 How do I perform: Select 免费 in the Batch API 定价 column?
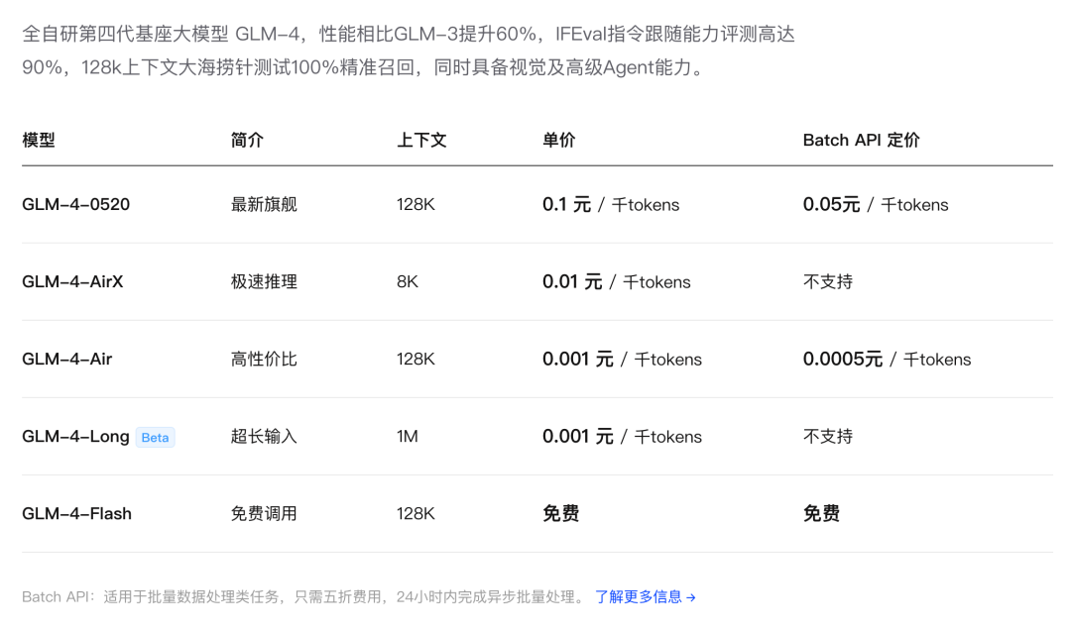(x=821, y=514)
